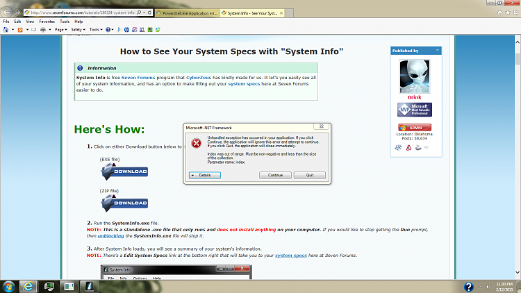
Task: Click the Windows Start orb
Action: coord(8,287)
